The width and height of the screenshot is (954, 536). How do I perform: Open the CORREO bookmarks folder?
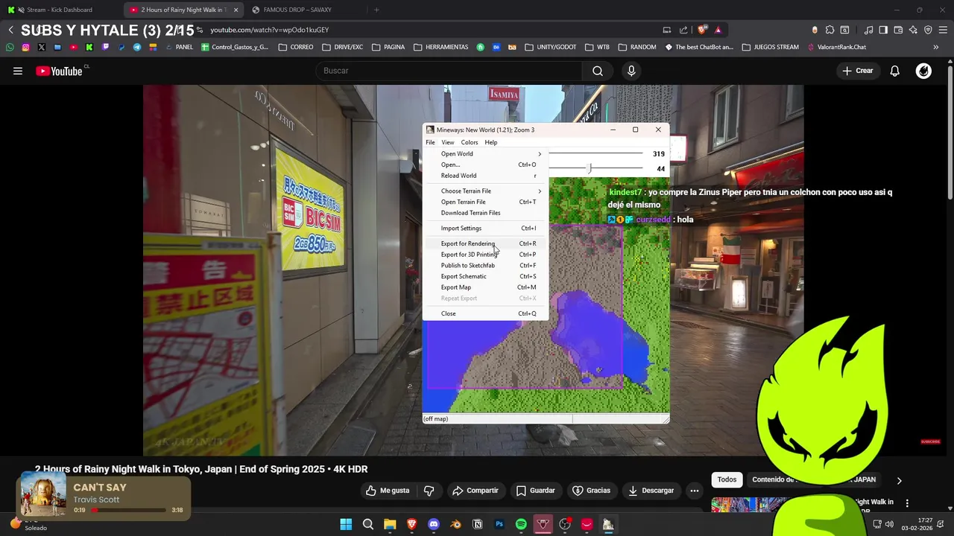coord(296,47)
